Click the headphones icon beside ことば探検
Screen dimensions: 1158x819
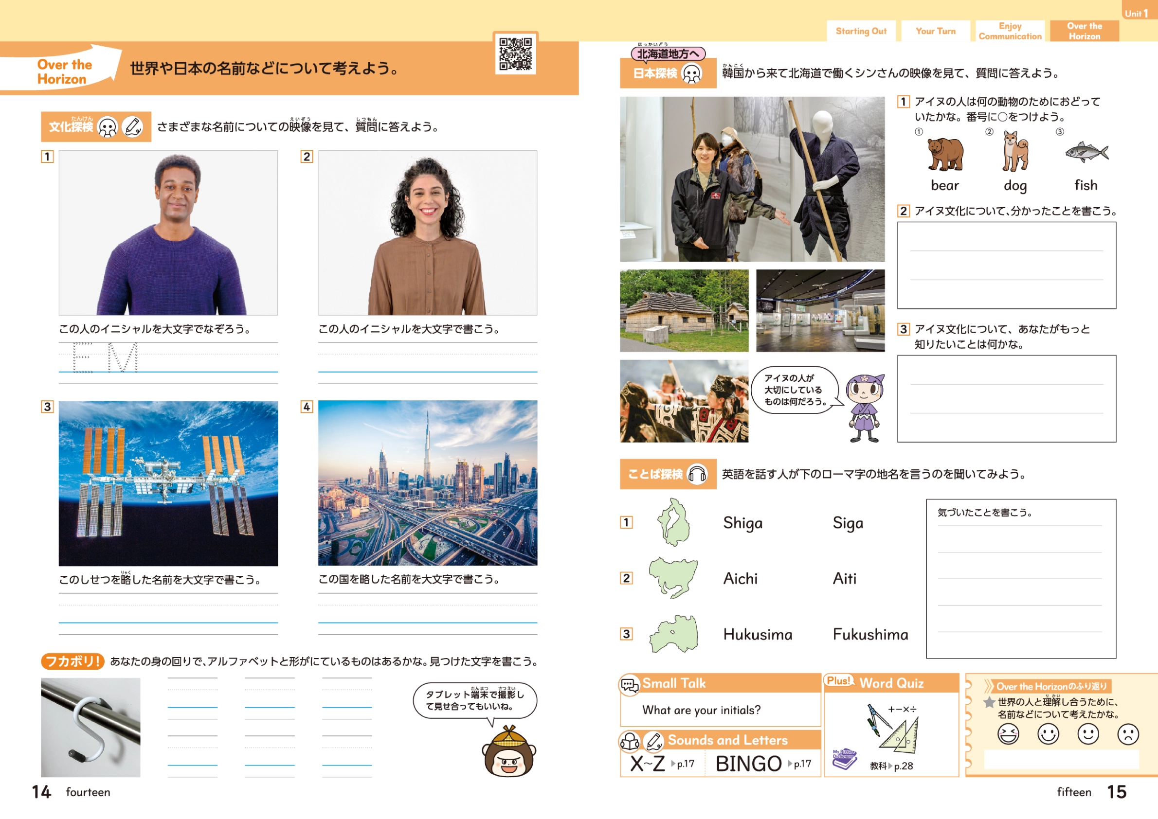pyautogui.click(x=697, y=474)
